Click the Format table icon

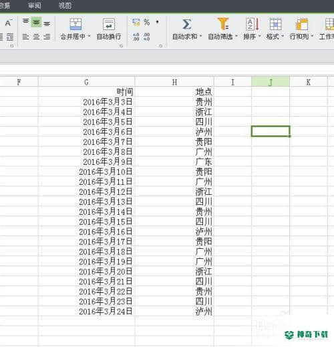pos(275,24)
